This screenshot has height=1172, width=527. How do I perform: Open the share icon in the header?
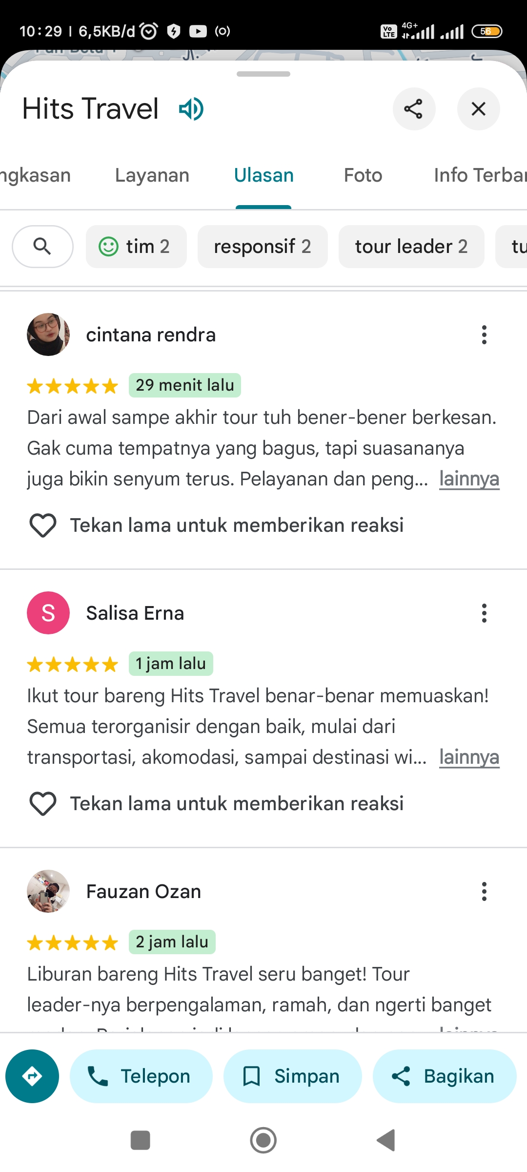click(x=414, y=109)
